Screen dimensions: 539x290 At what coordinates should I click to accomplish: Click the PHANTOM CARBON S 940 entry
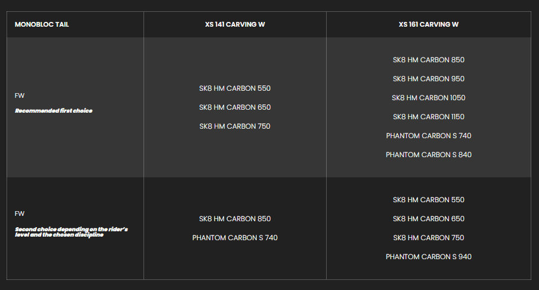pos(428,257)
